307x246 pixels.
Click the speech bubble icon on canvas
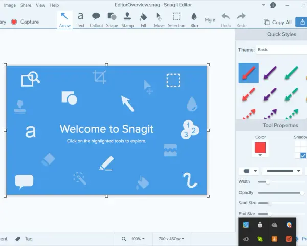coord(24,181)
